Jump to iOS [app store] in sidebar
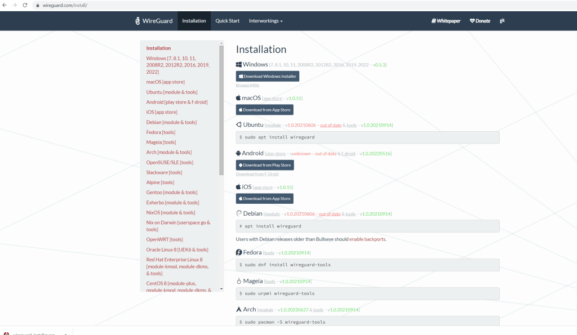The width and height of the screenshot is (577, 335). 162,112
